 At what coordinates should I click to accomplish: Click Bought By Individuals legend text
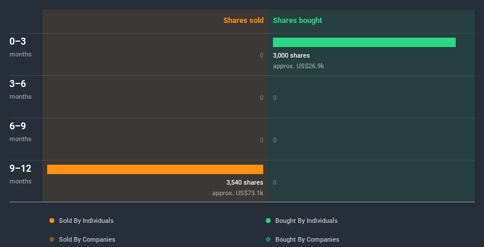pyautogui.click(x=306, y=221)
